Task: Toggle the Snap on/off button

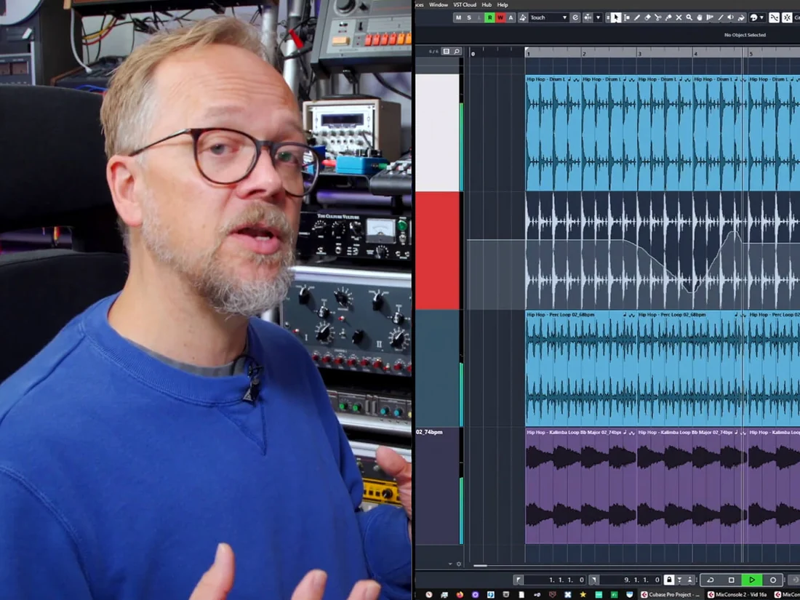Action: point(788,17)
